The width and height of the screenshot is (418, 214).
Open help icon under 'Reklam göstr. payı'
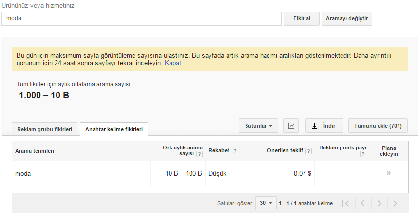coord(363,154)
